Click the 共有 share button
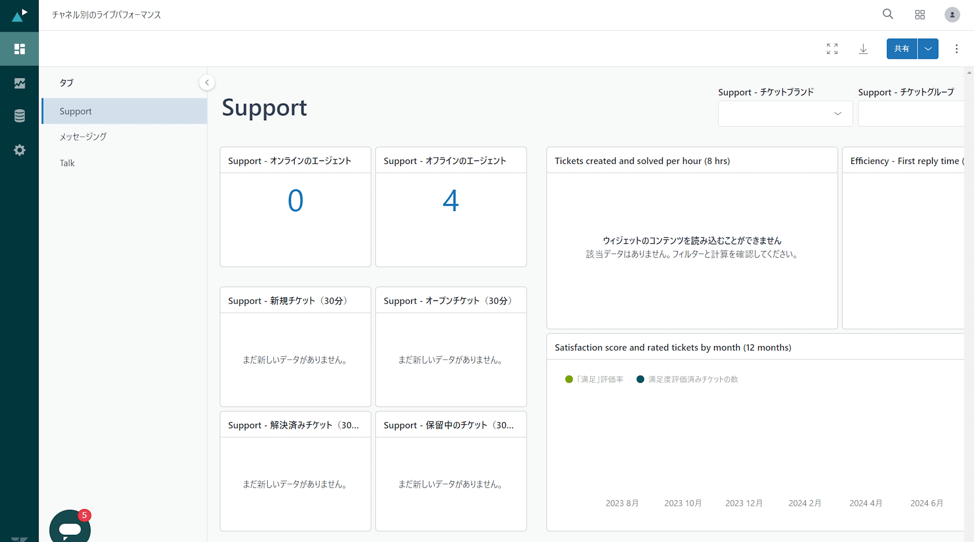Viewport: 974px width, 542px height. pyautogui.click(x=901, y=49)
